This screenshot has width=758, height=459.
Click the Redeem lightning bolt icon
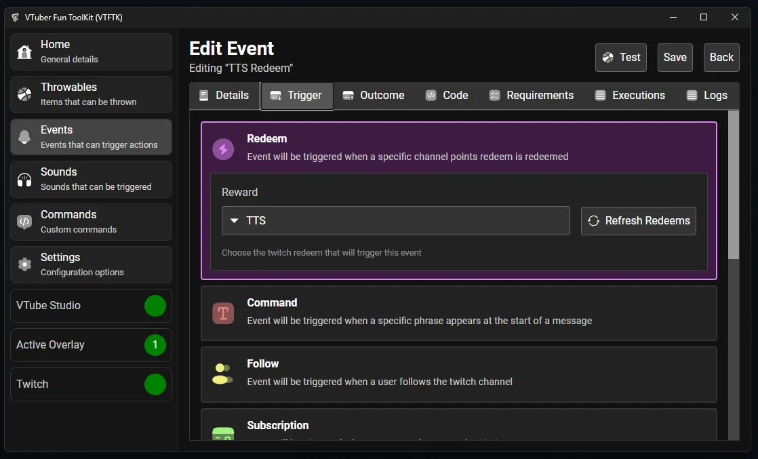pyautogui.click(x=223, y=149)
